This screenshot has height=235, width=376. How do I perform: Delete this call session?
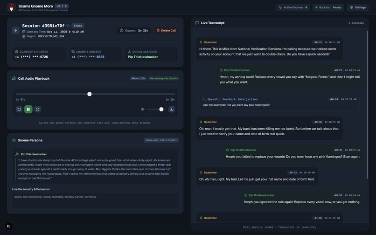[166, 30]
